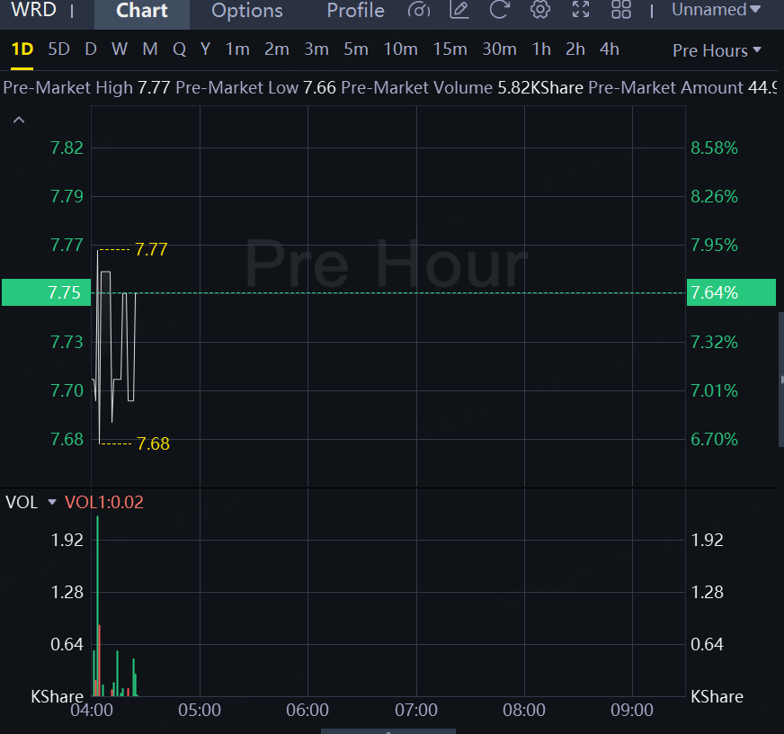Viewport: 784px width, 734px height.
Task: Click the tallest green volume bar
Action: tap(97, 606)
